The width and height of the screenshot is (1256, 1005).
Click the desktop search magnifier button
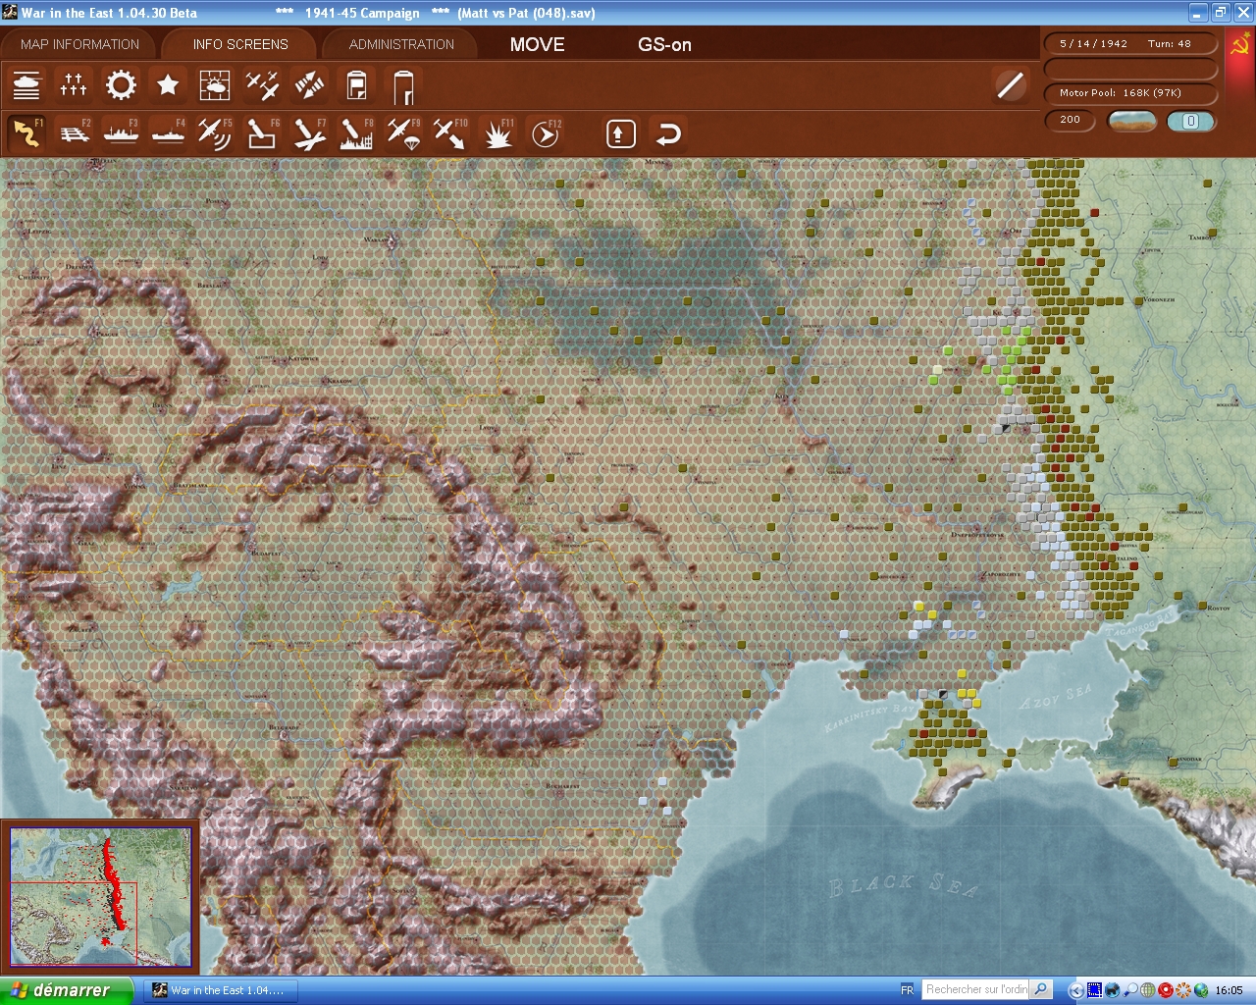tap(1041, 989)
